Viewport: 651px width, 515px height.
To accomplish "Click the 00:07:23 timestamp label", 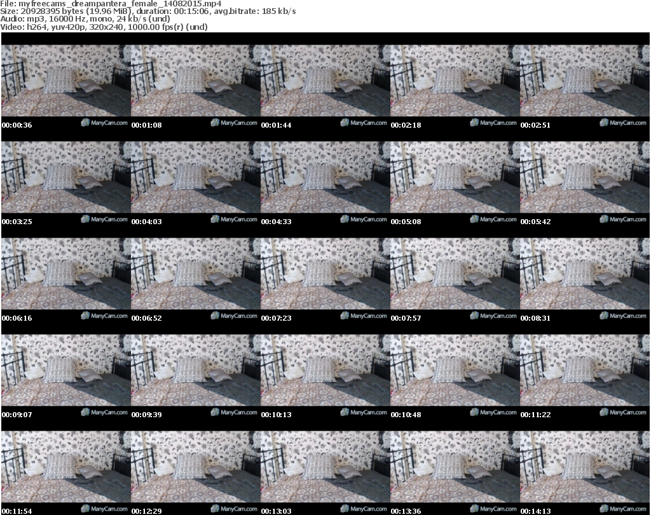I will 276,318.
